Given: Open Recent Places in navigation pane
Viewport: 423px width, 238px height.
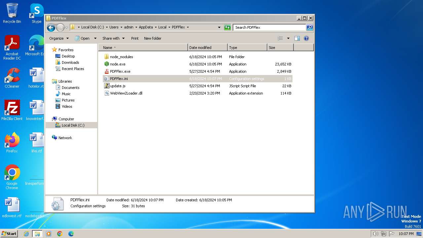Looking at the screenshot, I should tap(73, 69).
